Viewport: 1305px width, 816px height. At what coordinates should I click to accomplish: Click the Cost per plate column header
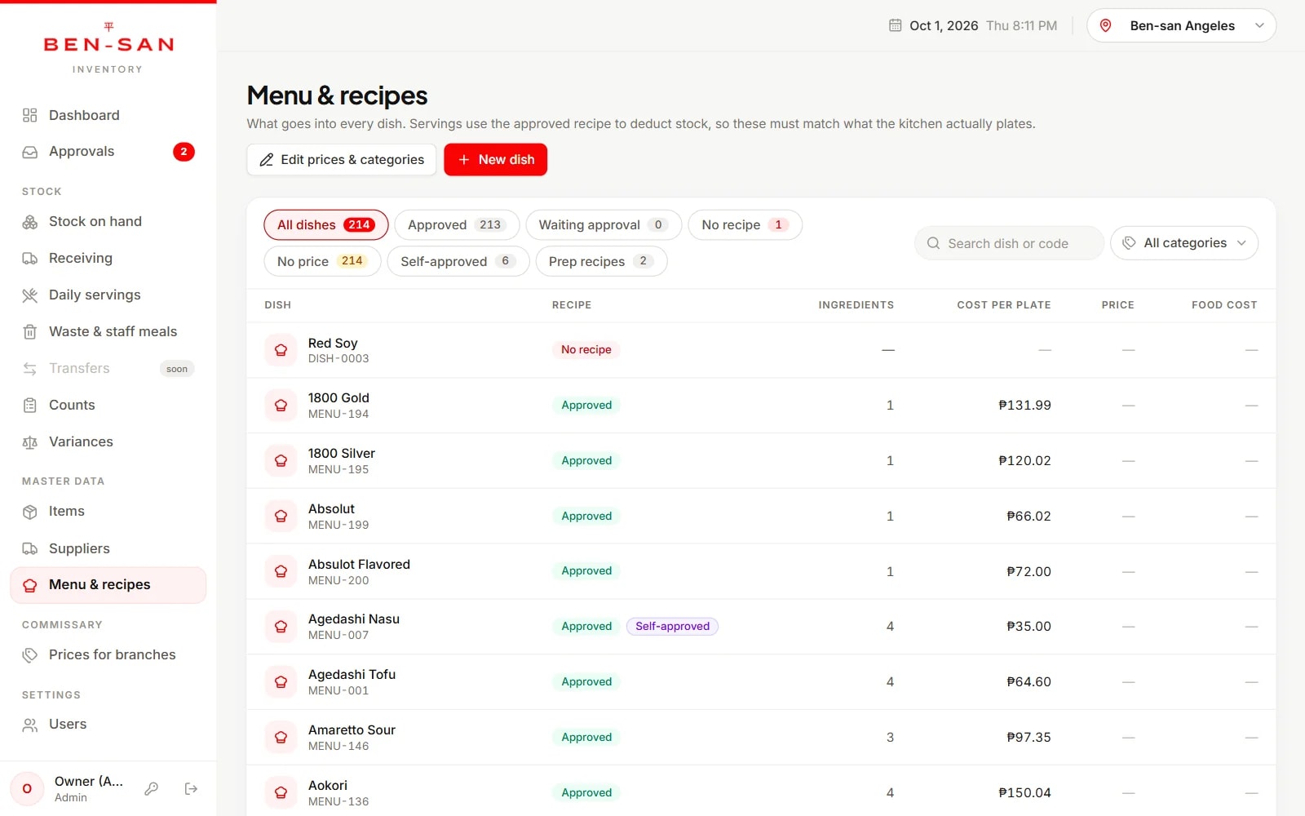point(1003,305)
